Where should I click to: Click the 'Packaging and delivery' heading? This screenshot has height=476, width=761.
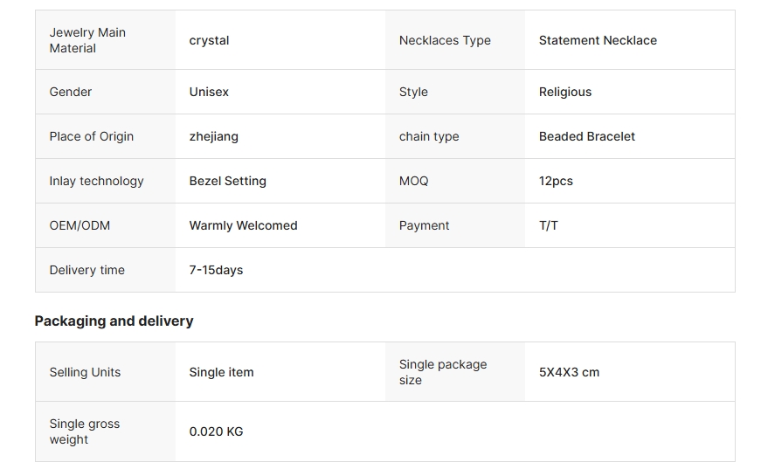114,321
